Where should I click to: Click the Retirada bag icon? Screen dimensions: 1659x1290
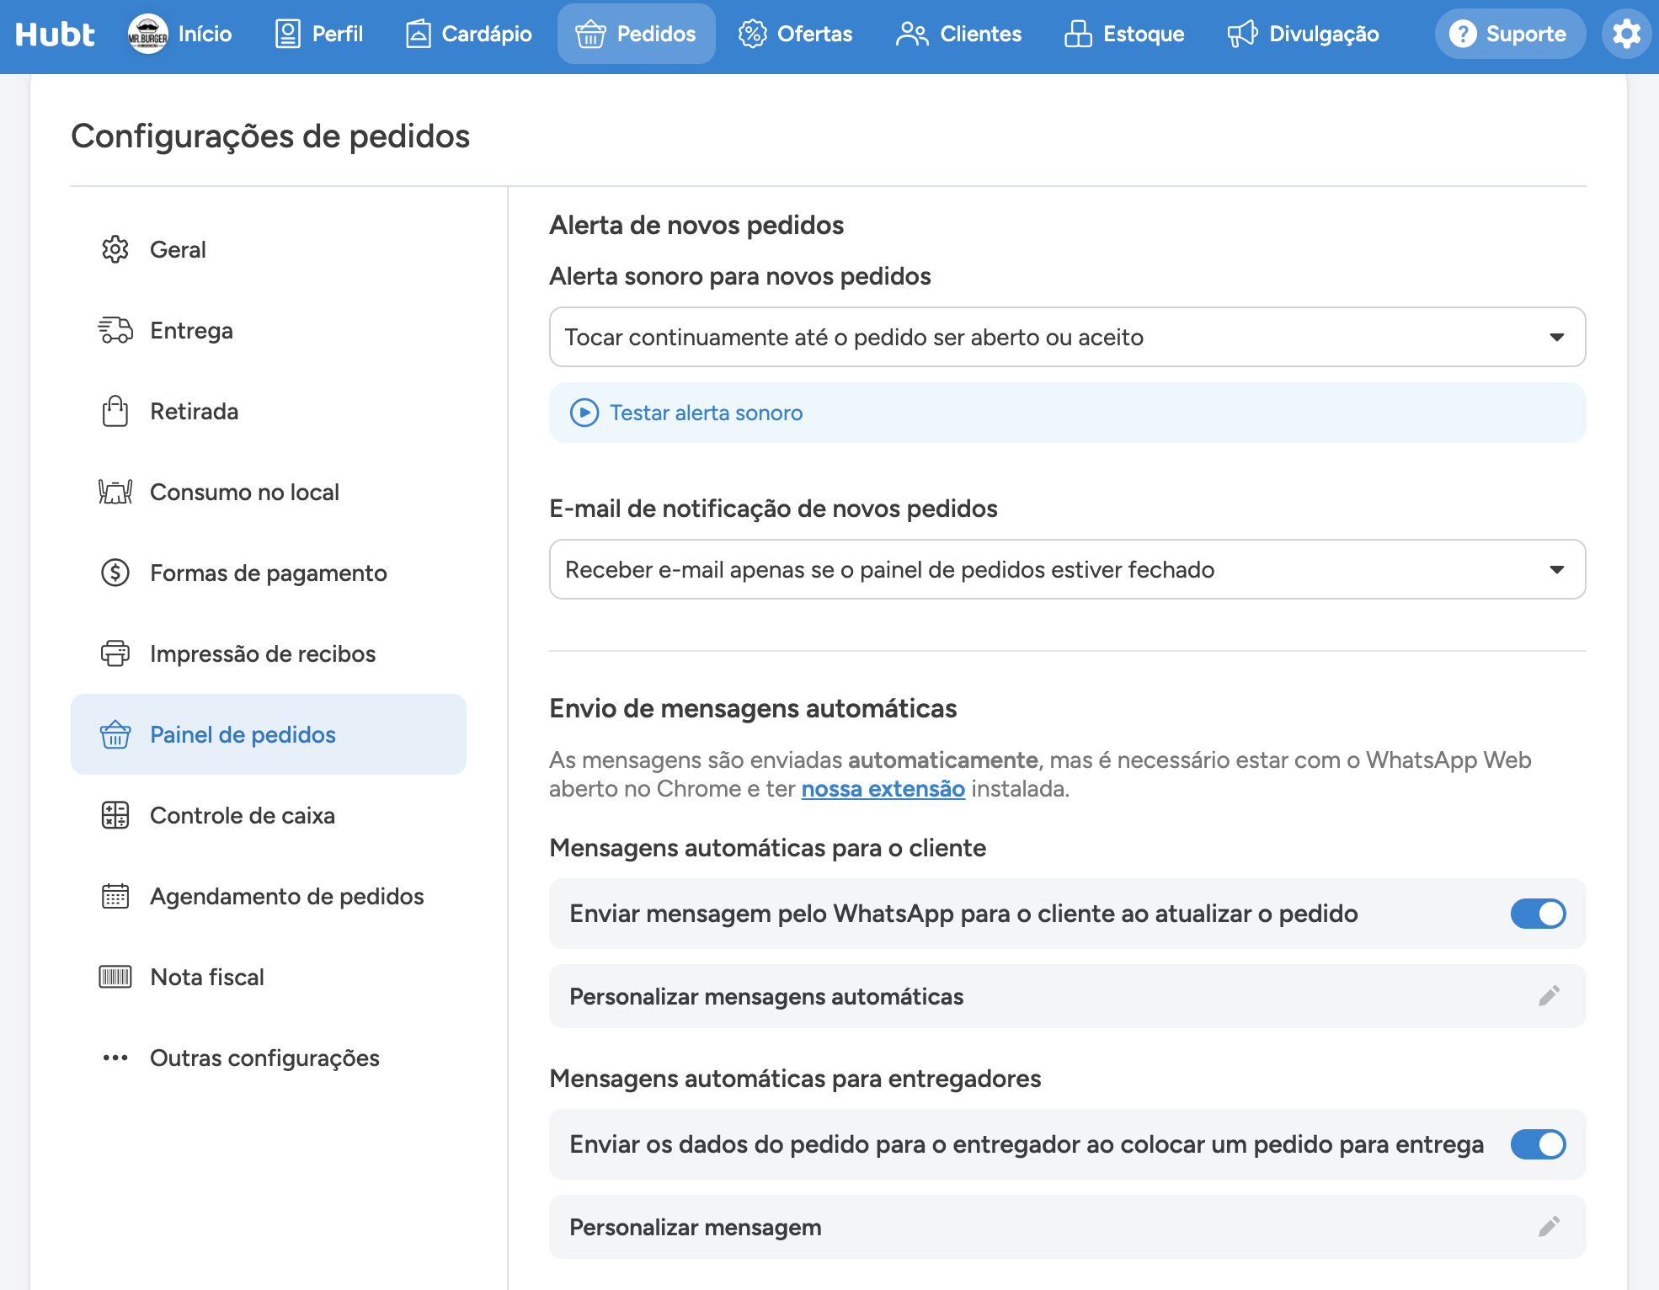click(x=115, y=411)
